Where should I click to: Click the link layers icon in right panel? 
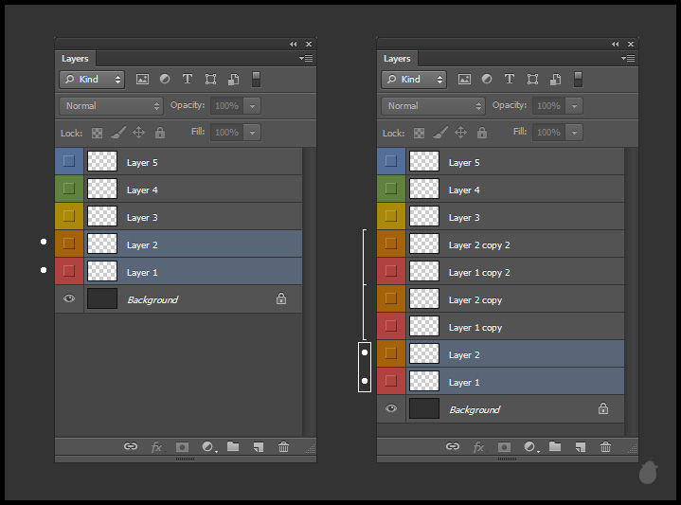(x=453, y=447)
